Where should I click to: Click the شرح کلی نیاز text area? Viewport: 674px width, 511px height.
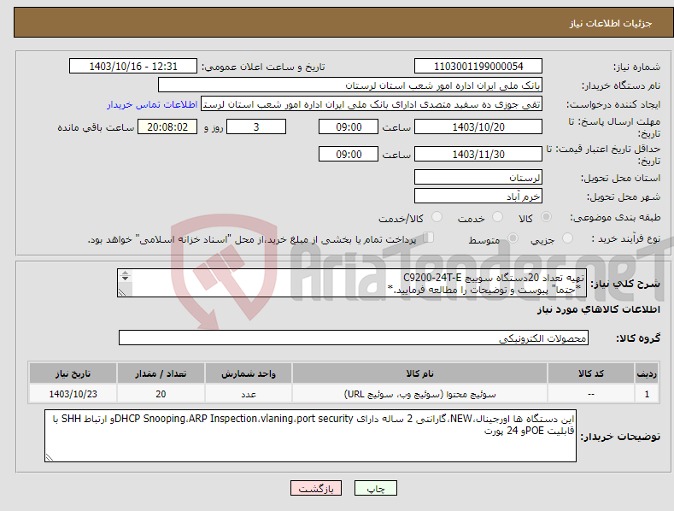[352, 283]
